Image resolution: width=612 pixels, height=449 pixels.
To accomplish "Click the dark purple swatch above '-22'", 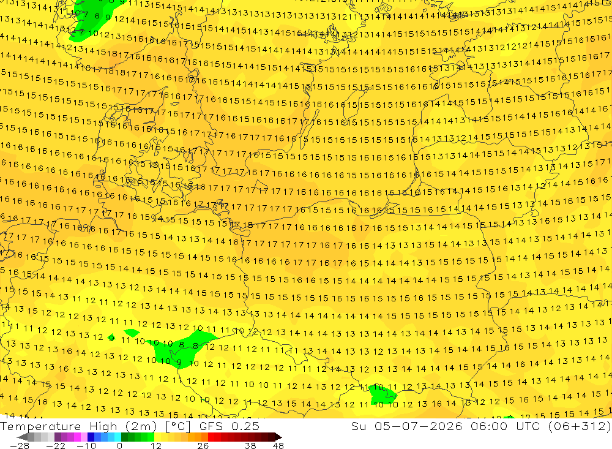I will tap(58, 437).
